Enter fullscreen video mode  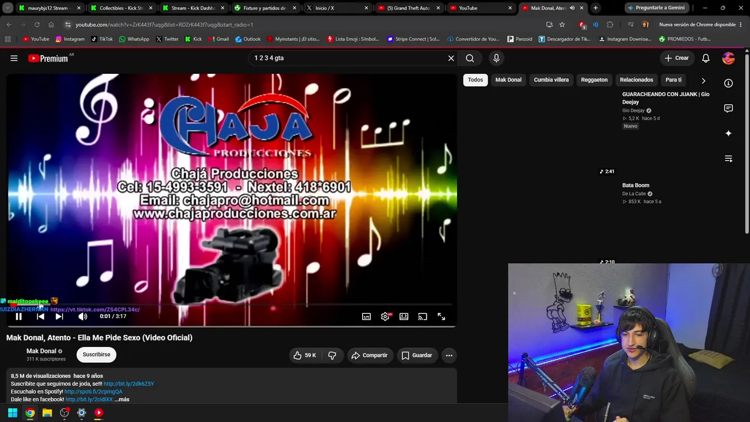point(441,316)
